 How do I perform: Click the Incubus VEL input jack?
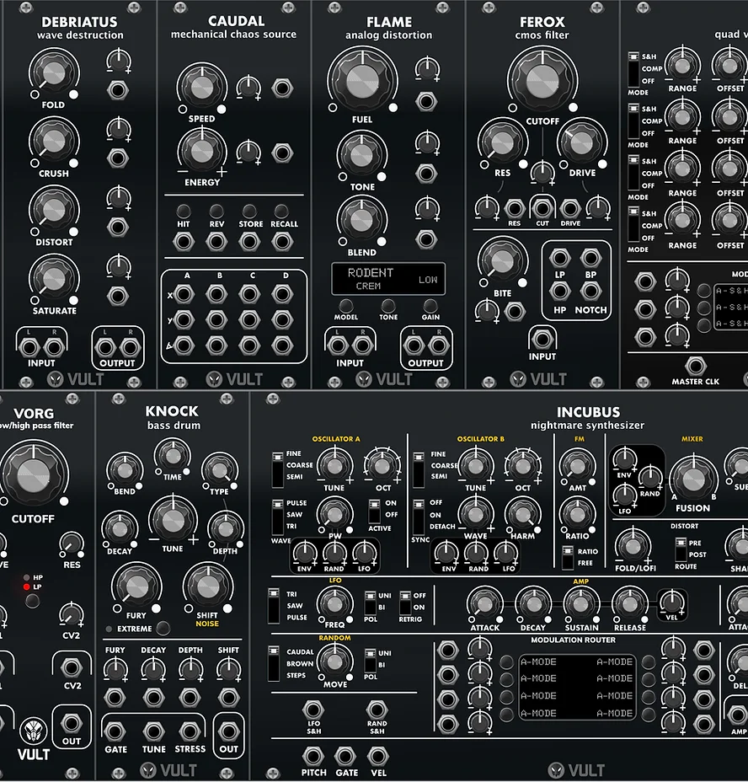click(x=378, y=756)
